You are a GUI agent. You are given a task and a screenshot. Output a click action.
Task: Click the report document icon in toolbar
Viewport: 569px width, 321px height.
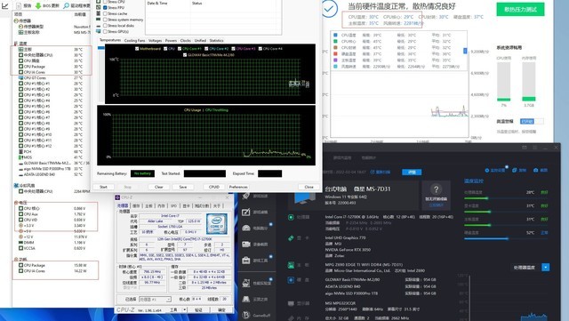pos(19,6)
